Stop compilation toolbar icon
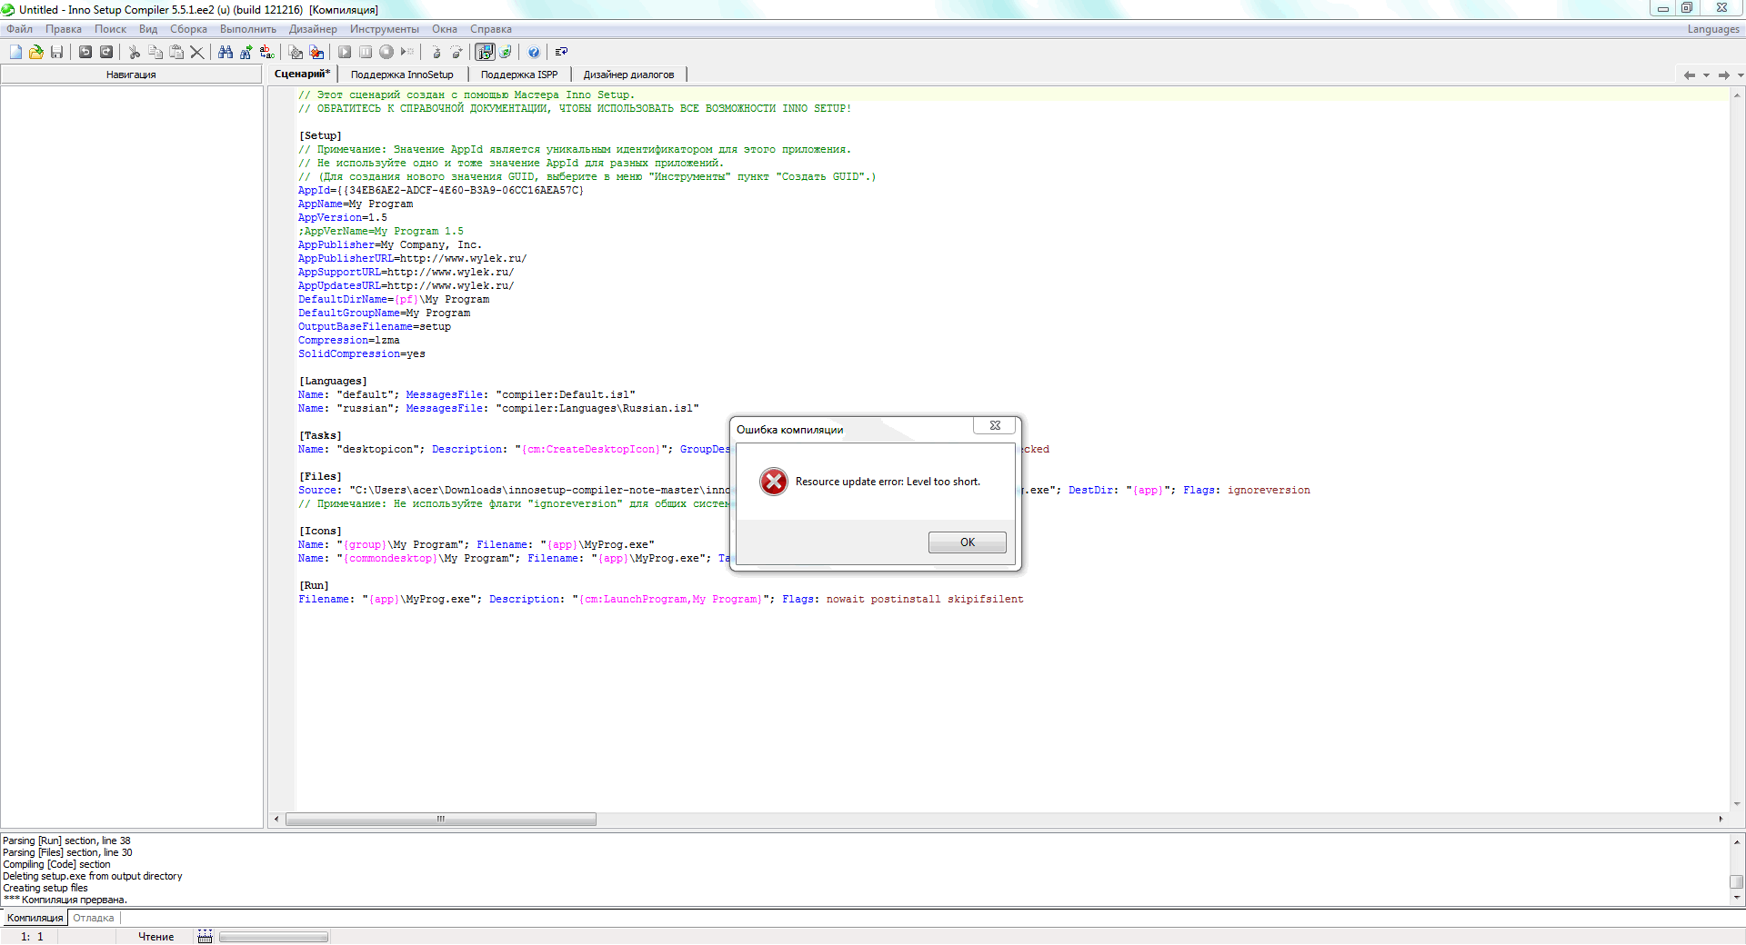The width and height of the screenshot is (1746, 945). coord(316,52)
